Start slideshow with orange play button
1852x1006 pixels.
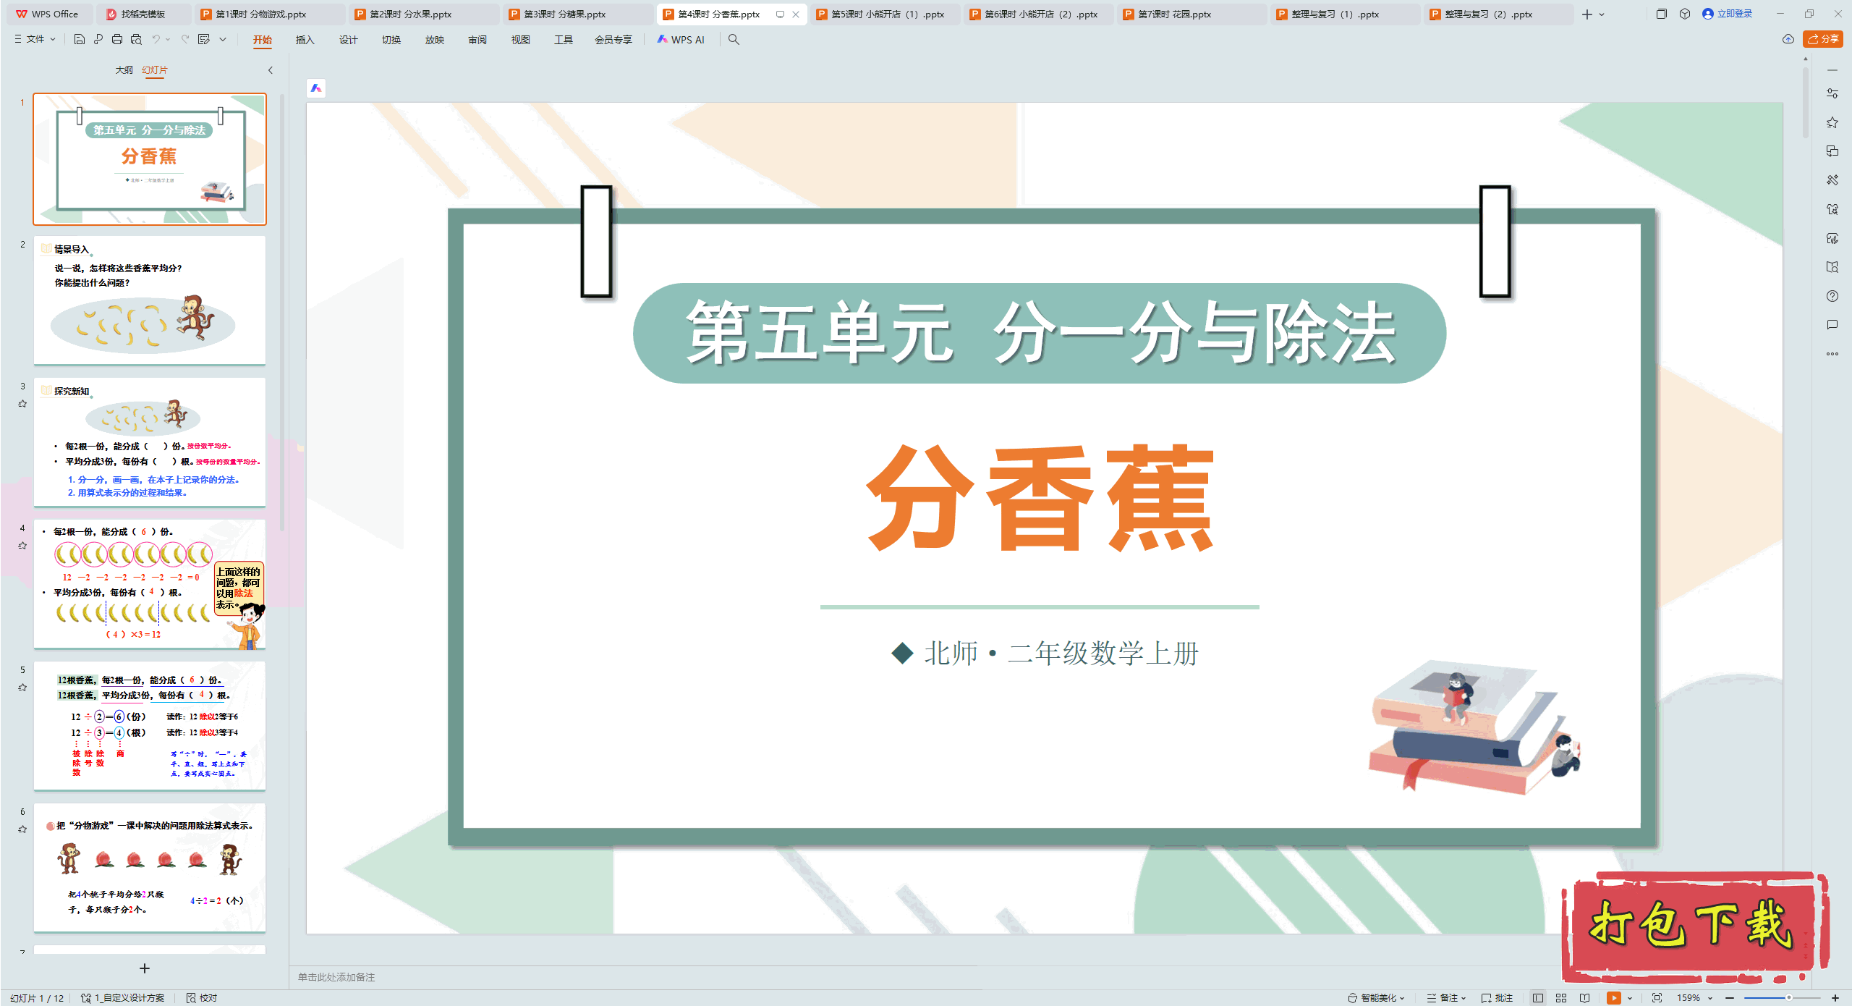coord(1613,997)
